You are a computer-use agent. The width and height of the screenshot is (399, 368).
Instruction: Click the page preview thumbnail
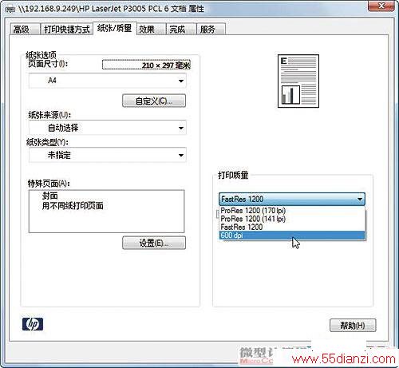pos(298,81)
